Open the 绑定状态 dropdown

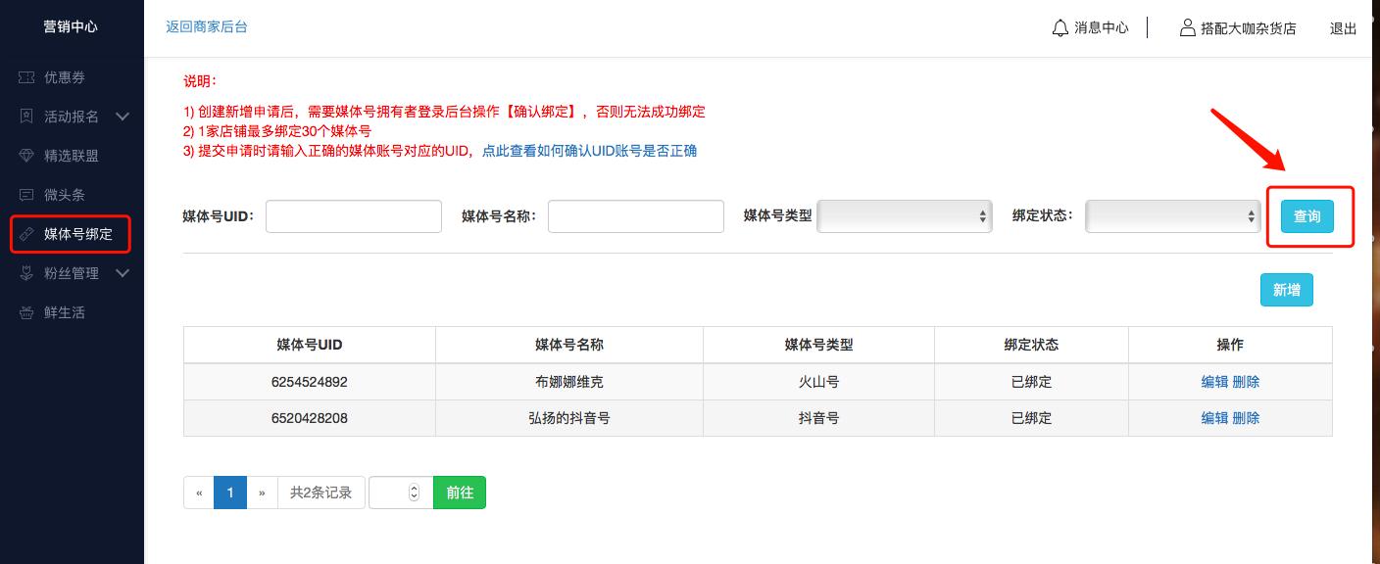coord(1172,216)
